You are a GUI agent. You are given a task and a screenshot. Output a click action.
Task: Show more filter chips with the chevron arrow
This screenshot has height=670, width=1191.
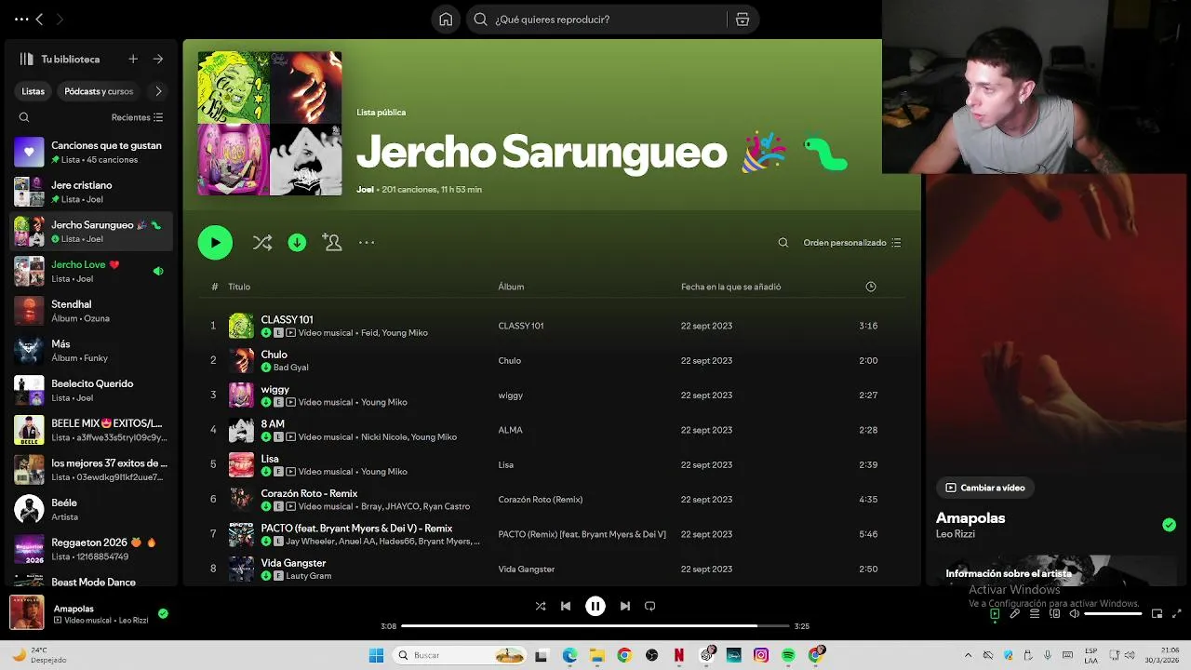158,91
